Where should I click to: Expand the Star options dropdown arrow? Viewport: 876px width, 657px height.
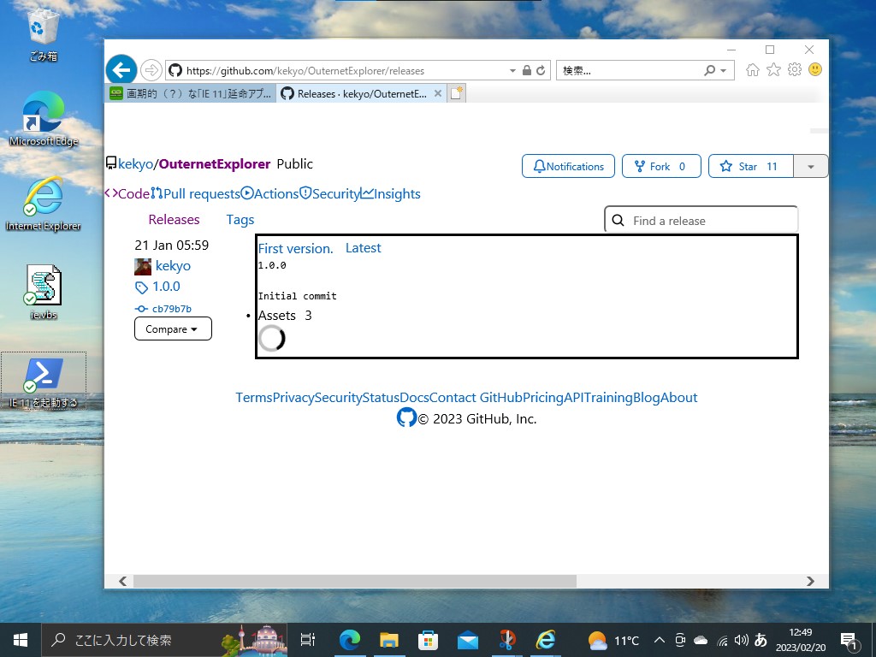[809, 167]
